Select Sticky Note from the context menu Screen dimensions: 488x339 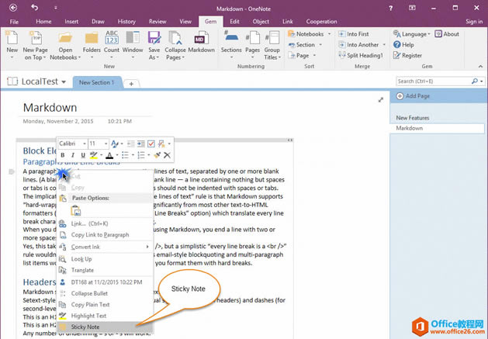(85, 327)
